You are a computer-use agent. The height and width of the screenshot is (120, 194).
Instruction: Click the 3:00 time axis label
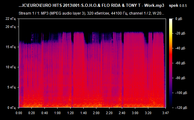(x=135, y=113)
